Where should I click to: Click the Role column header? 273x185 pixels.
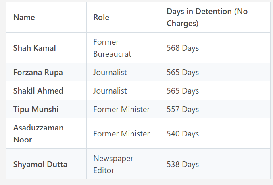[101, 17]
